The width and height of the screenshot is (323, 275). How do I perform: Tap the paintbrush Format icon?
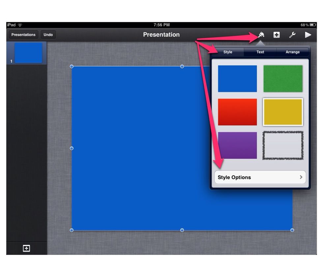tap(261, 35)
